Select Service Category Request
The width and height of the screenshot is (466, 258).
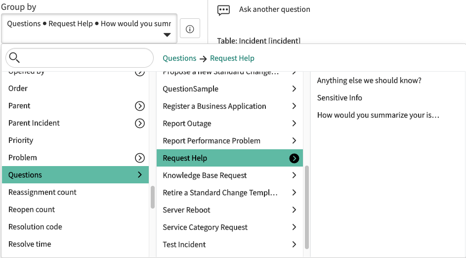pyautogui.click(x=205, y=227)
